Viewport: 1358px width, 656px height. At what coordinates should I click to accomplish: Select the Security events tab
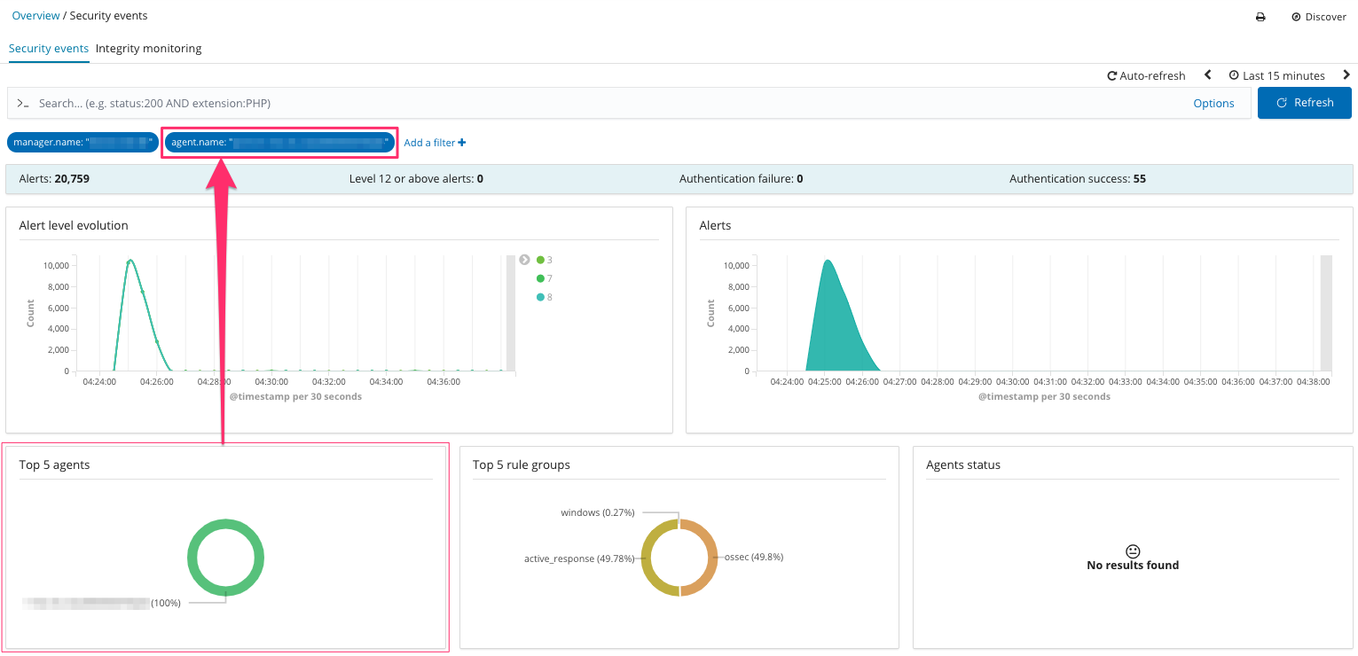pyautogui.click(x=49, y=49)
